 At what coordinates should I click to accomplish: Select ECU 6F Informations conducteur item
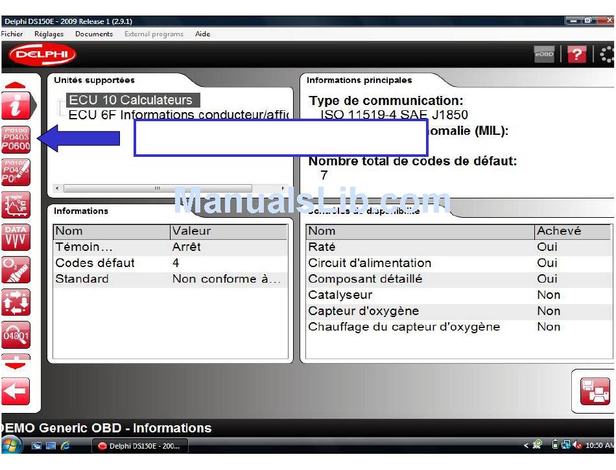[x=178, y=115]
